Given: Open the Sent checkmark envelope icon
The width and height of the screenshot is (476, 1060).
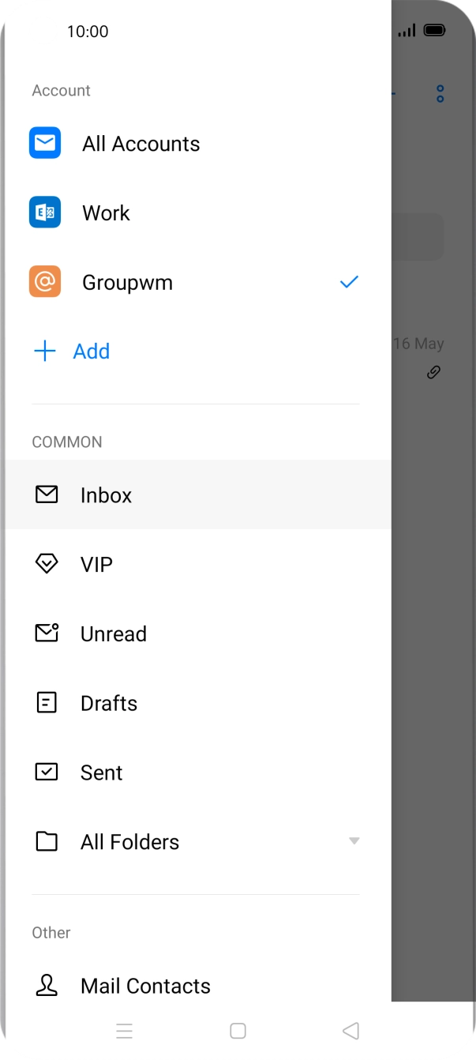Looking at the screenshot, I should (x=47, y=772).
